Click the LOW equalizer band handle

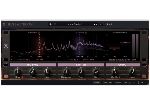pos(114,49)
